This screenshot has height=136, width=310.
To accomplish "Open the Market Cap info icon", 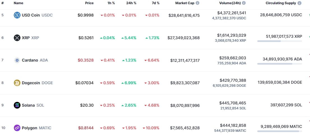I will click(x=198, y=3).
